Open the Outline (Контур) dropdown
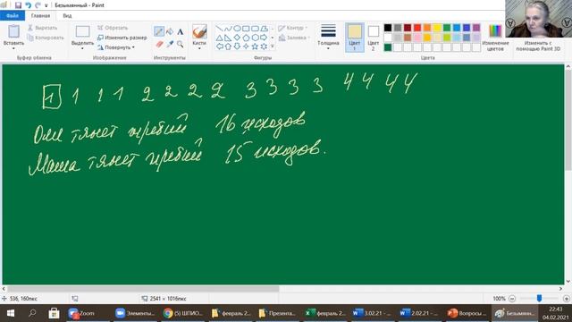Viewport: 572px width, 322px height. (293, 28)
